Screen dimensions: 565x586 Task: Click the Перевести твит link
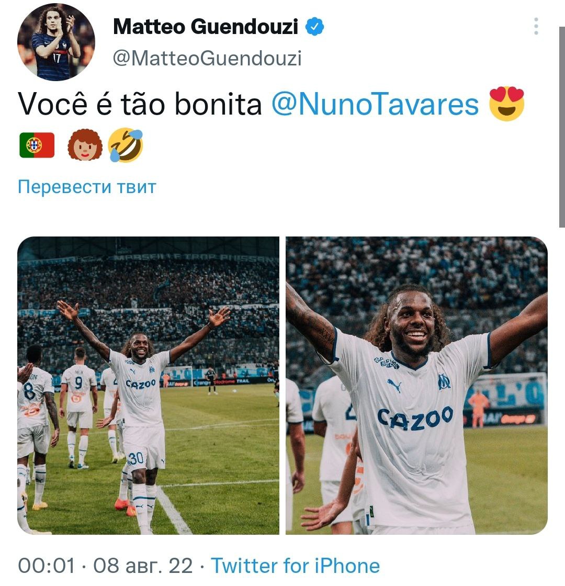coord(87,186)
